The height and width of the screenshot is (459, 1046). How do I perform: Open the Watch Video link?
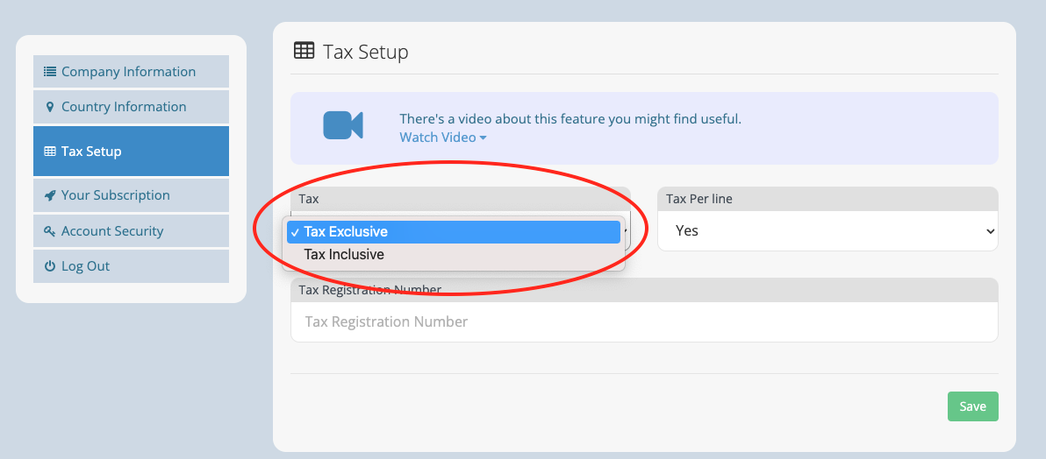[443, 138]
